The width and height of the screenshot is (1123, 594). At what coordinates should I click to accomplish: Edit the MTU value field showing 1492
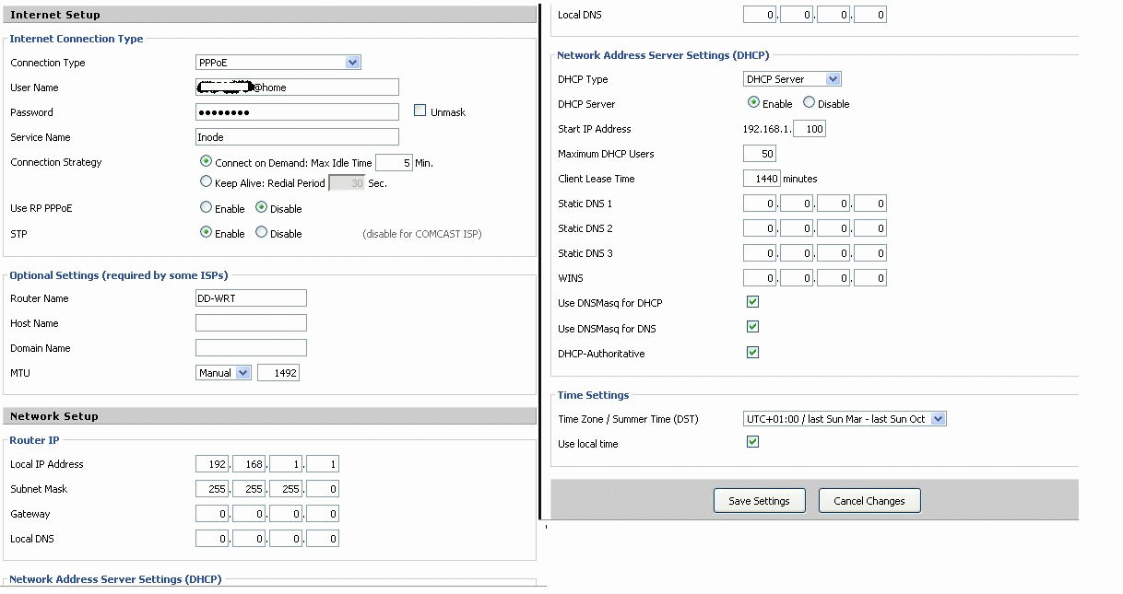(278, 373)
